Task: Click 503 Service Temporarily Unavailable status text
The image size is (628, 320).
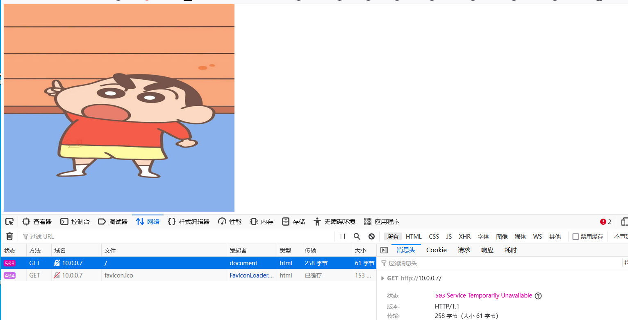Action: pos(484,295)
